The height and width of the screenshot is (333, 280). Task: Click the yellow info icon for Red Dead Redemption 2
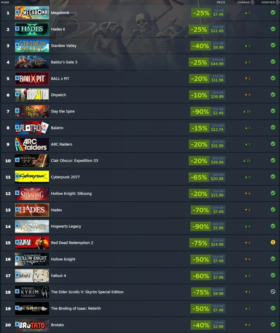(x=273, y=242)
